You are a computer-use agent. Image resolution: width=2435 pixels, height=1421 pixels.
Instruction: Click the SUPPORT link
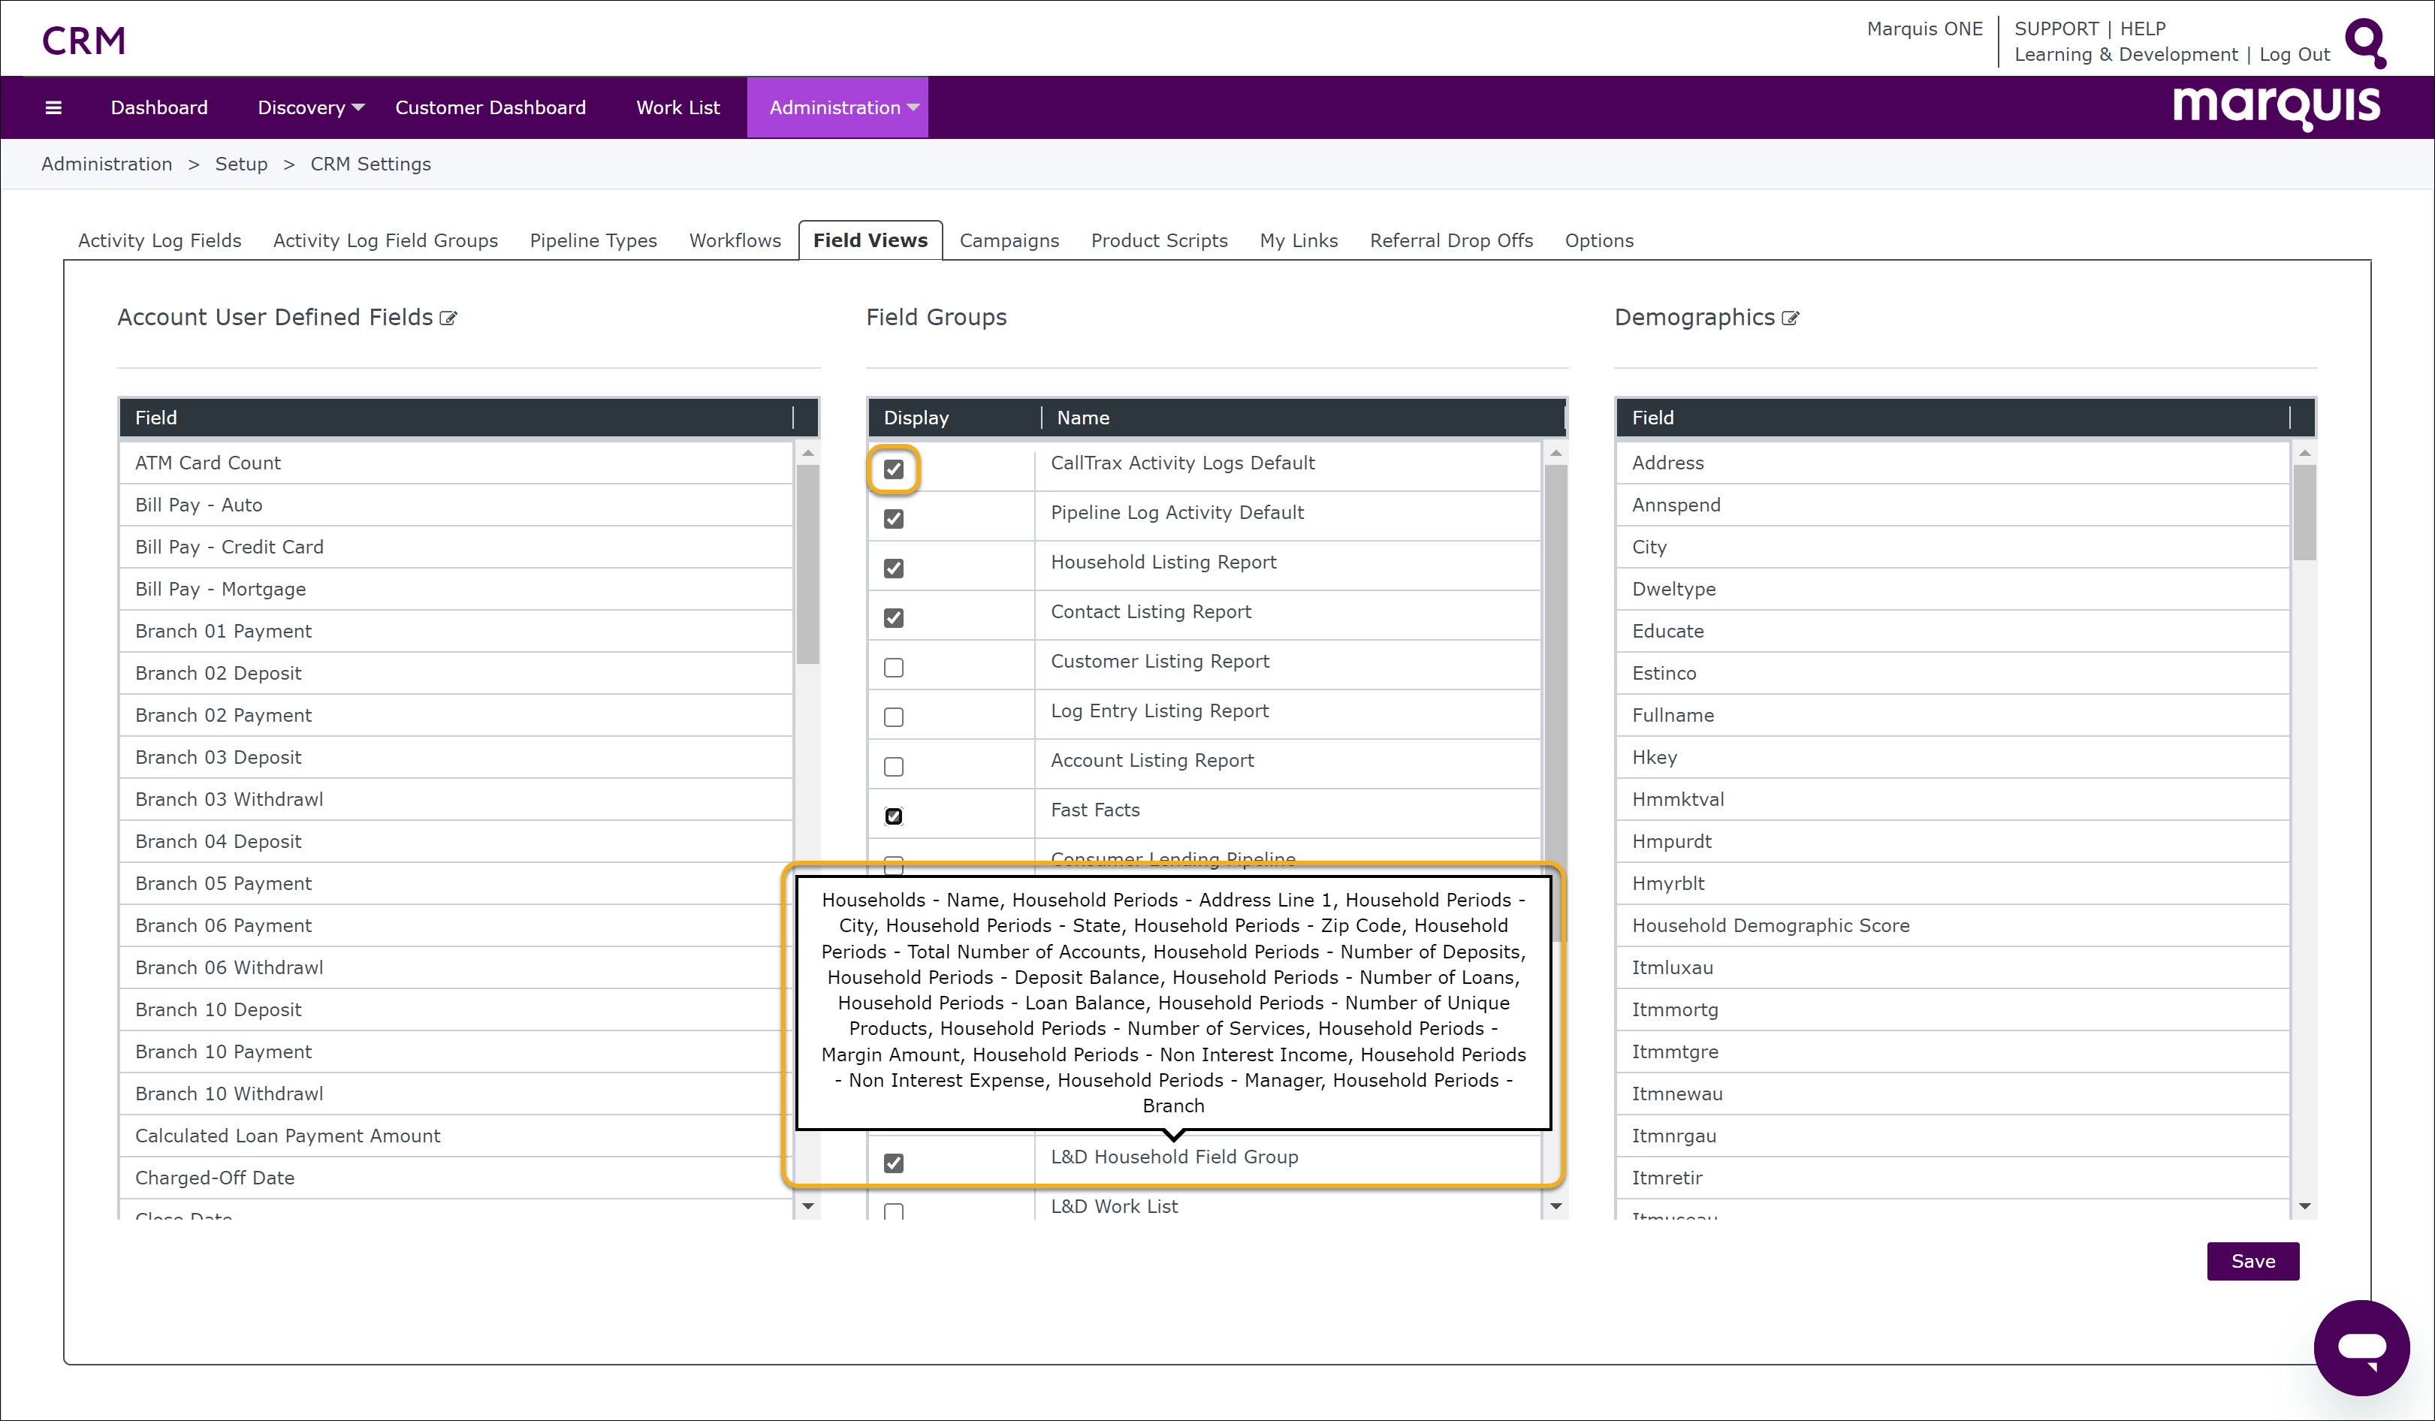(2056, 28)
